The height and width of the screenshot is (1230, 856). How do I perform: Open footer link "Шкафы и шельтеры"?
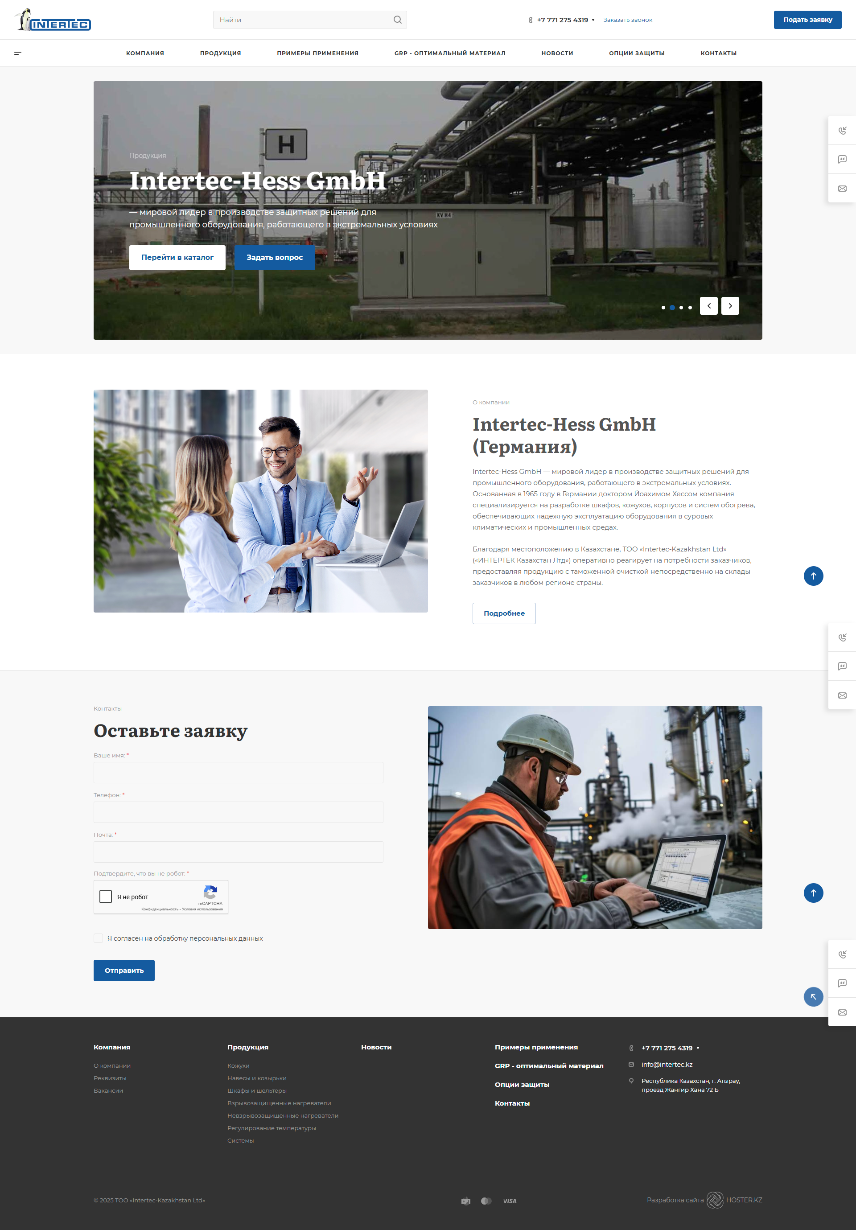point(257,1091)
